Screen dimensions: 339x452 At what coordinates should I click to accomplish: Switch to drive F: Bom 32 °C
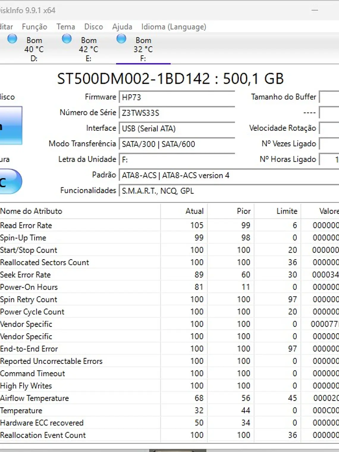(143, 49)
